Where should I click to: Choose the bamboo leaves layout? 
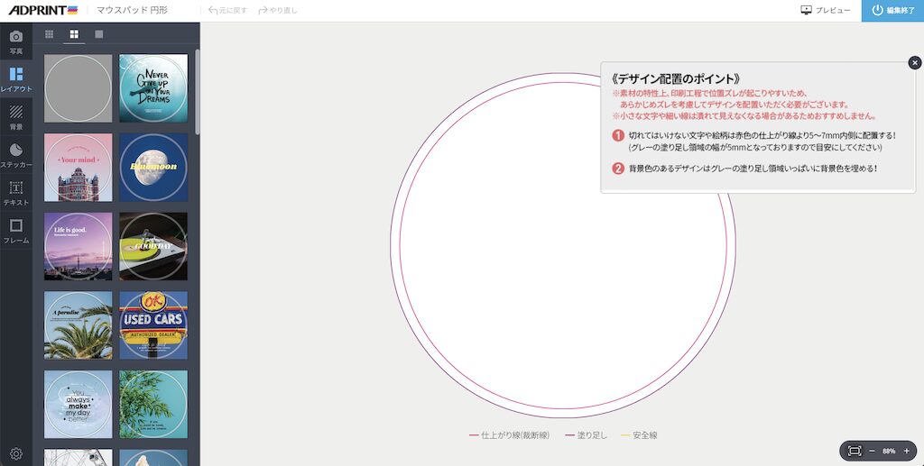[x=153, y=404]
